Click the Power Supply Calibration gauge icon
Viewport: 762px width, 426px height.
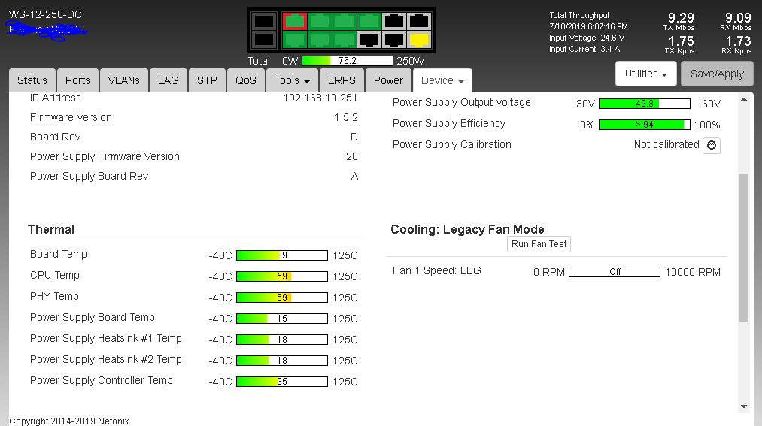[712, 146]
